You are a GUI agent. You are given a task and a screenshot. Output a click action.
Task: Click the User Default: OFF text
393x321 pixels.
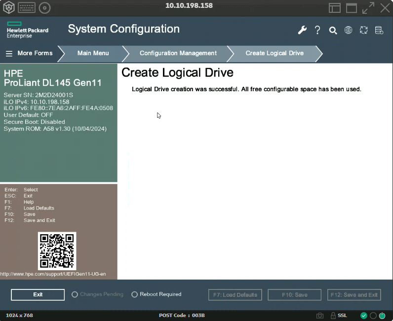click(x=28, y=115)
